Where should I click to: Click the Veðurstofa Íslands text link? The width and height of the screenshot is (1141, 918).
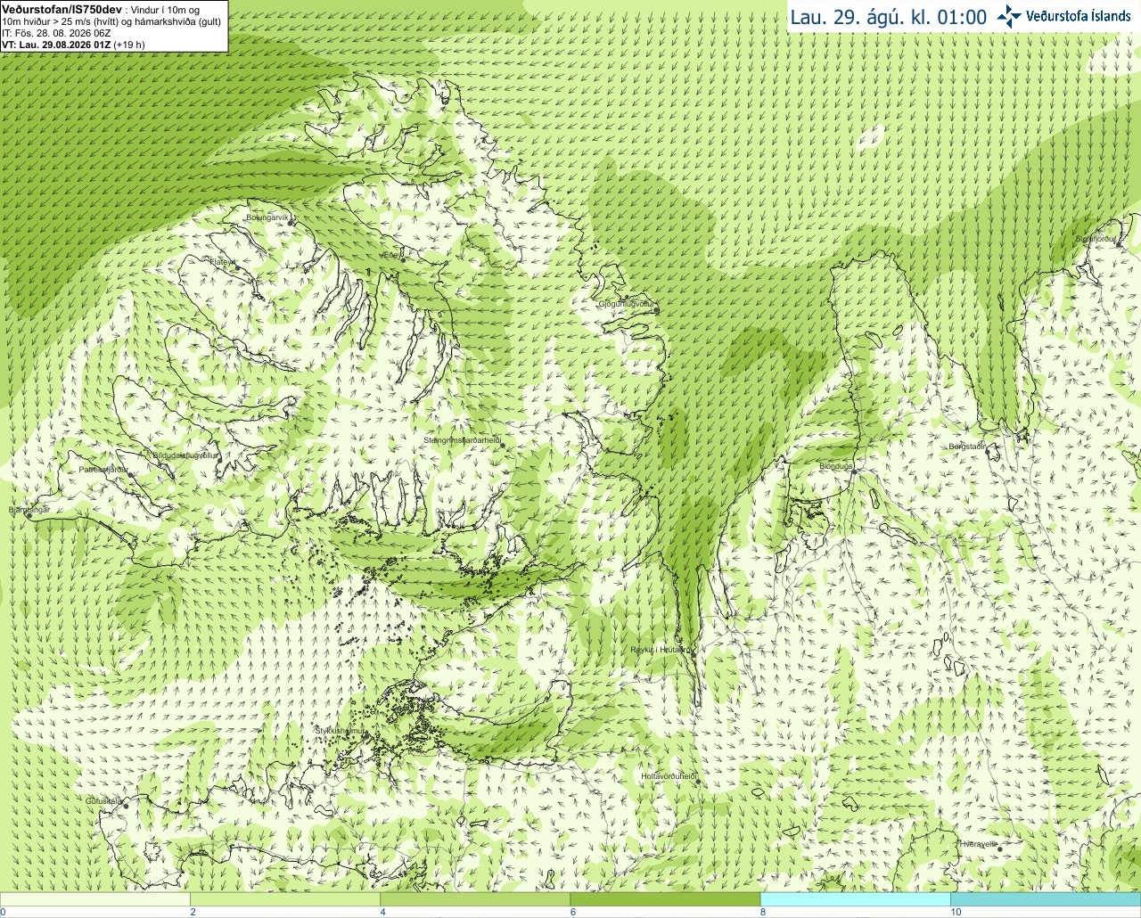(1078, 16)
